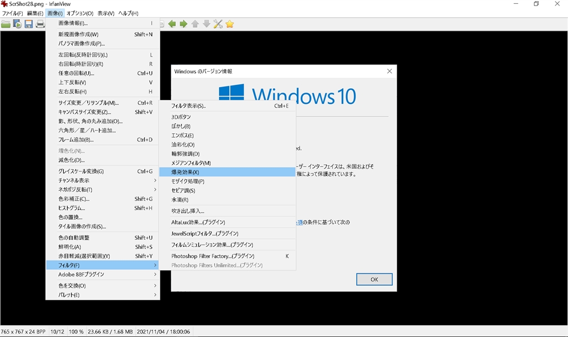Screen dimensions: 568x337
Task: Open 吹き出し挿入... item
Action: (227, 211)
